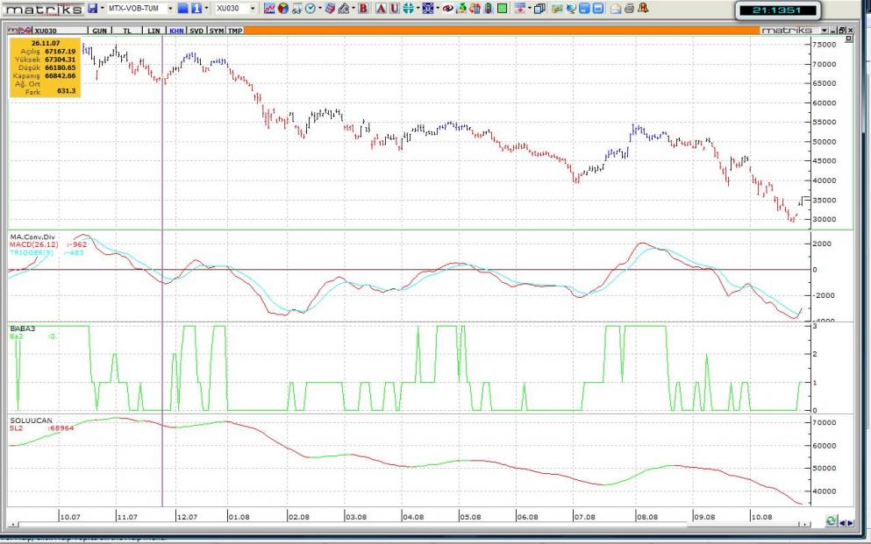This screenshot has height=544, width=871.
Task: Select the SVD tab
Action: pos(196,31)
